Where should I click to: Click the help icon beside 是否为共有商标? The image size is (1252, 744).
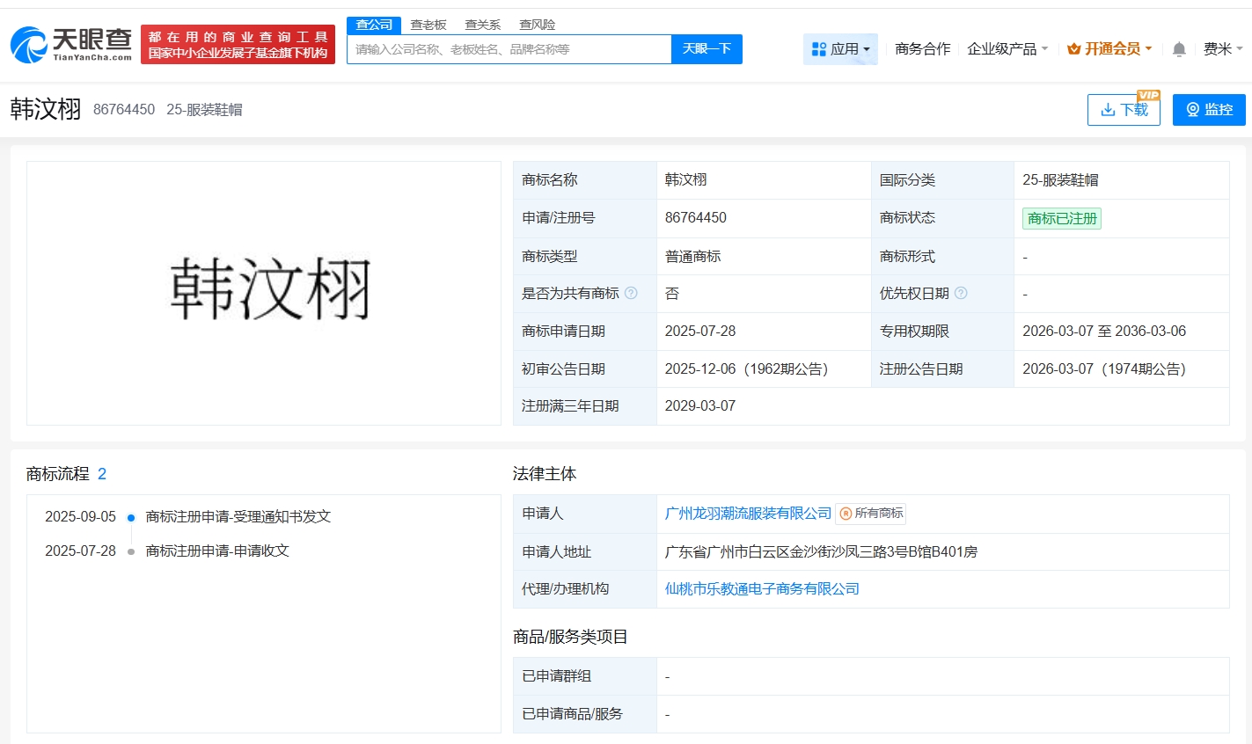(630, 293)
